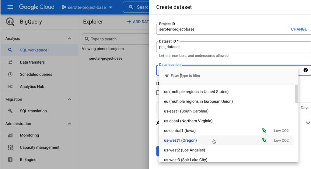Click the BigQuery magnifier logo icon

pos(10,22)
